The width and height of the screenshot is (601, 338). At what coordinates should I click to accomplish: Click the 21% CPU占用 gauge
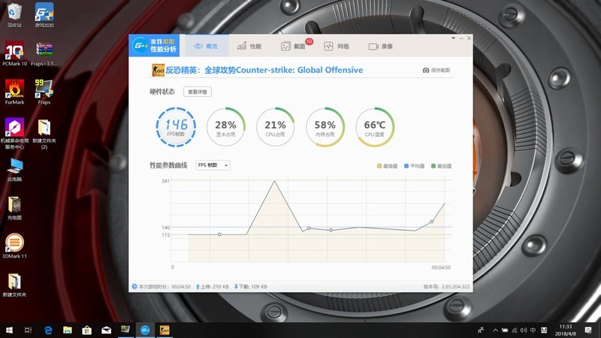[275, 127]
